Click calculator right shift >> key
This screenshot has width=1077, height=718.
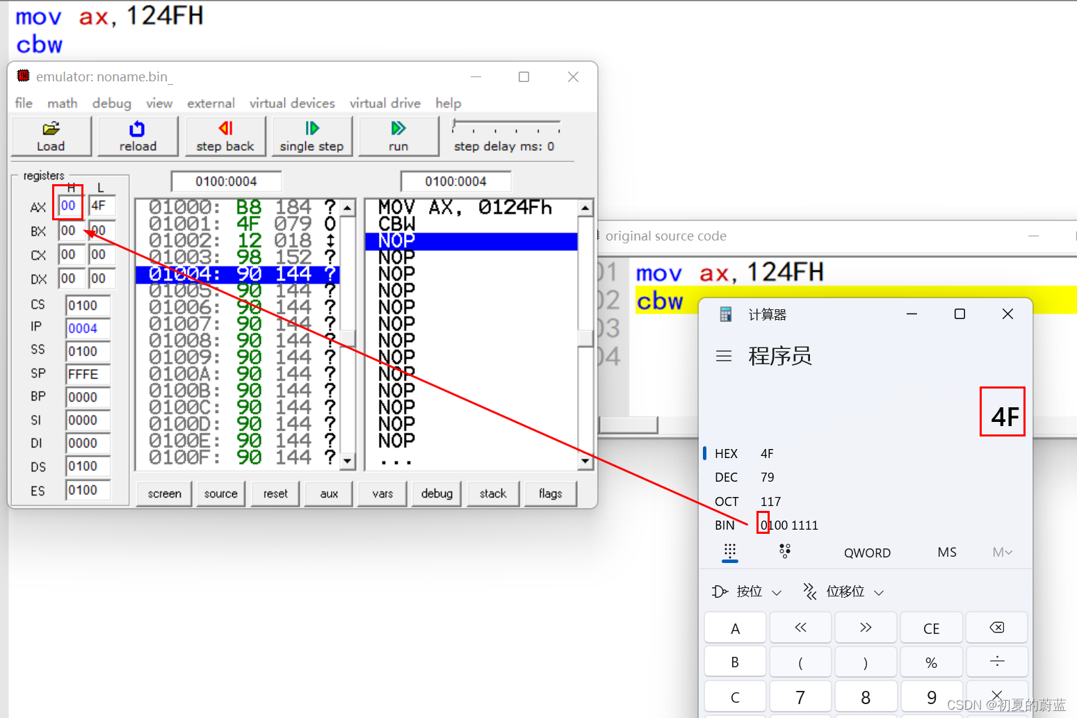tap(866, 628)
